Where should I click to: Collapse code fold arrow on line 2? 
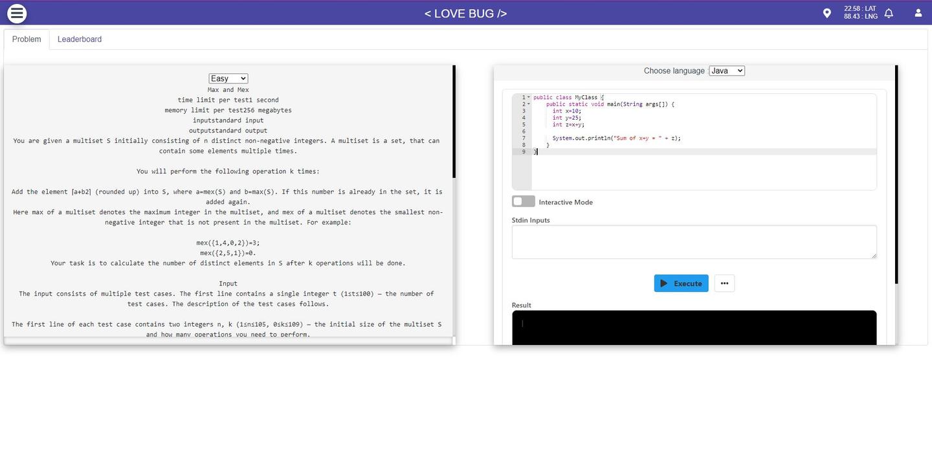click(x=529, y=104)
